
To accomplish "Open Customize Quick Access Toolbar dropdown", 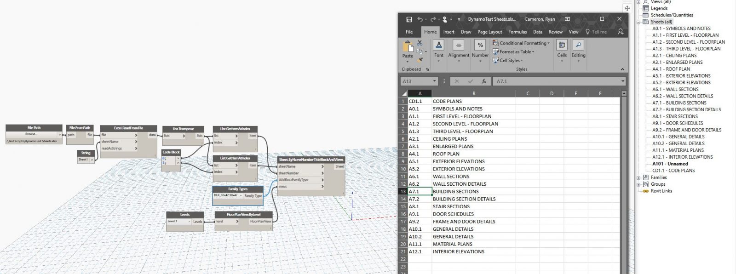I will 459,19.
